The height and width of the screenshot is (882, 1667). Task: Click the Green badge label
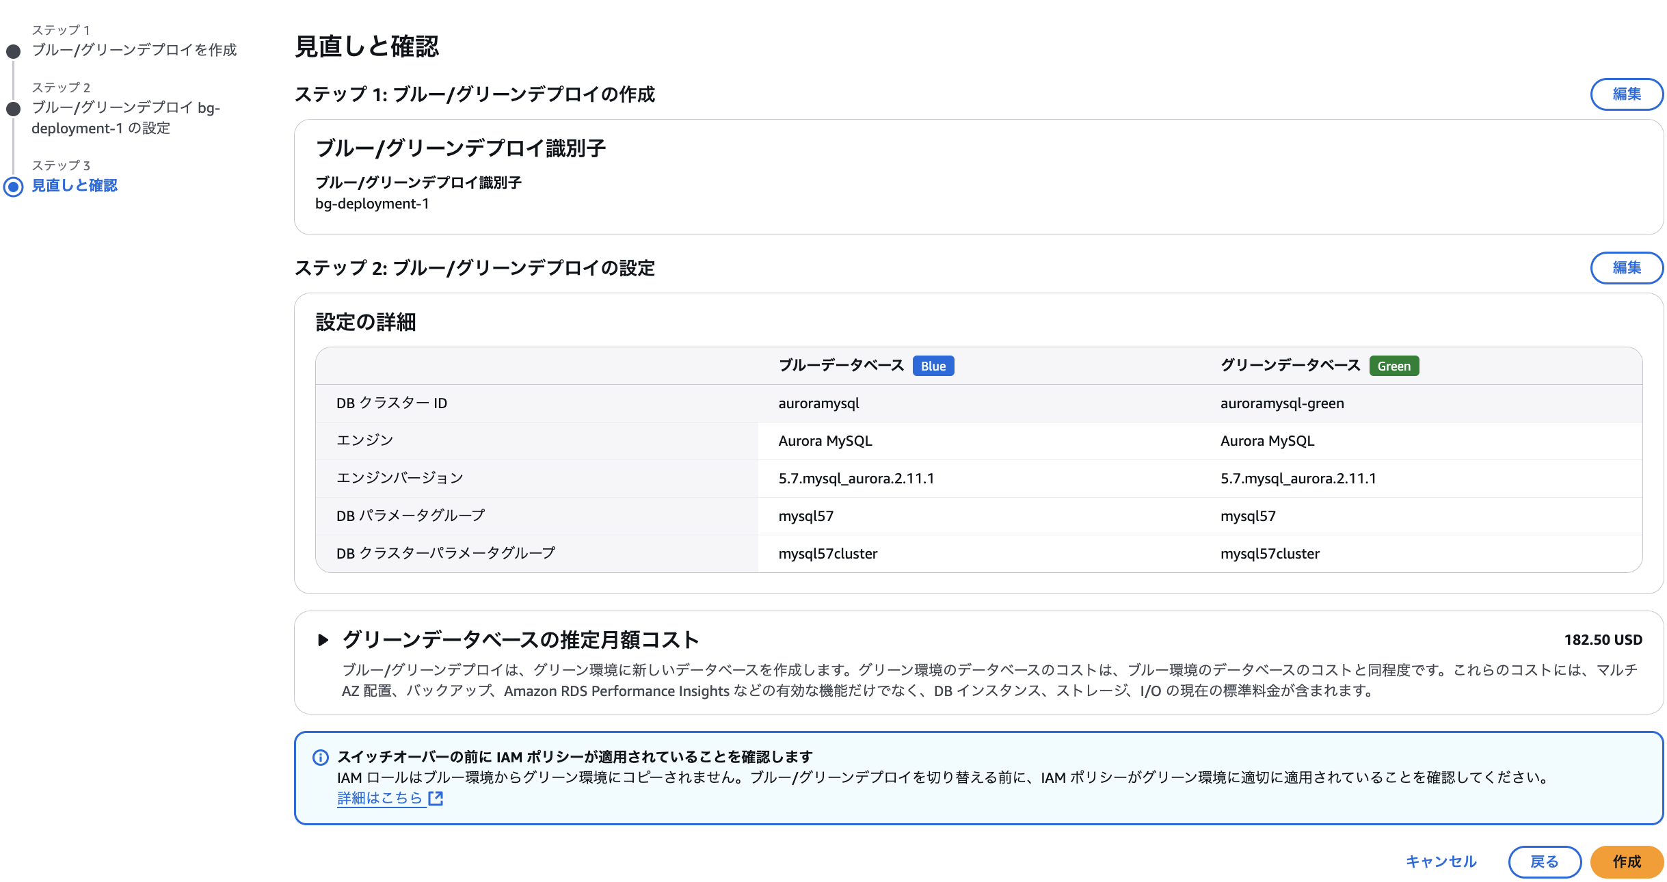[1393, 366]
